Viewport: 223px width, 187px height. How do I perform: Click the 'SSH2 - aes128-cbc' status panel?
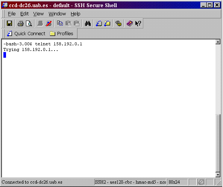point(130,182)
